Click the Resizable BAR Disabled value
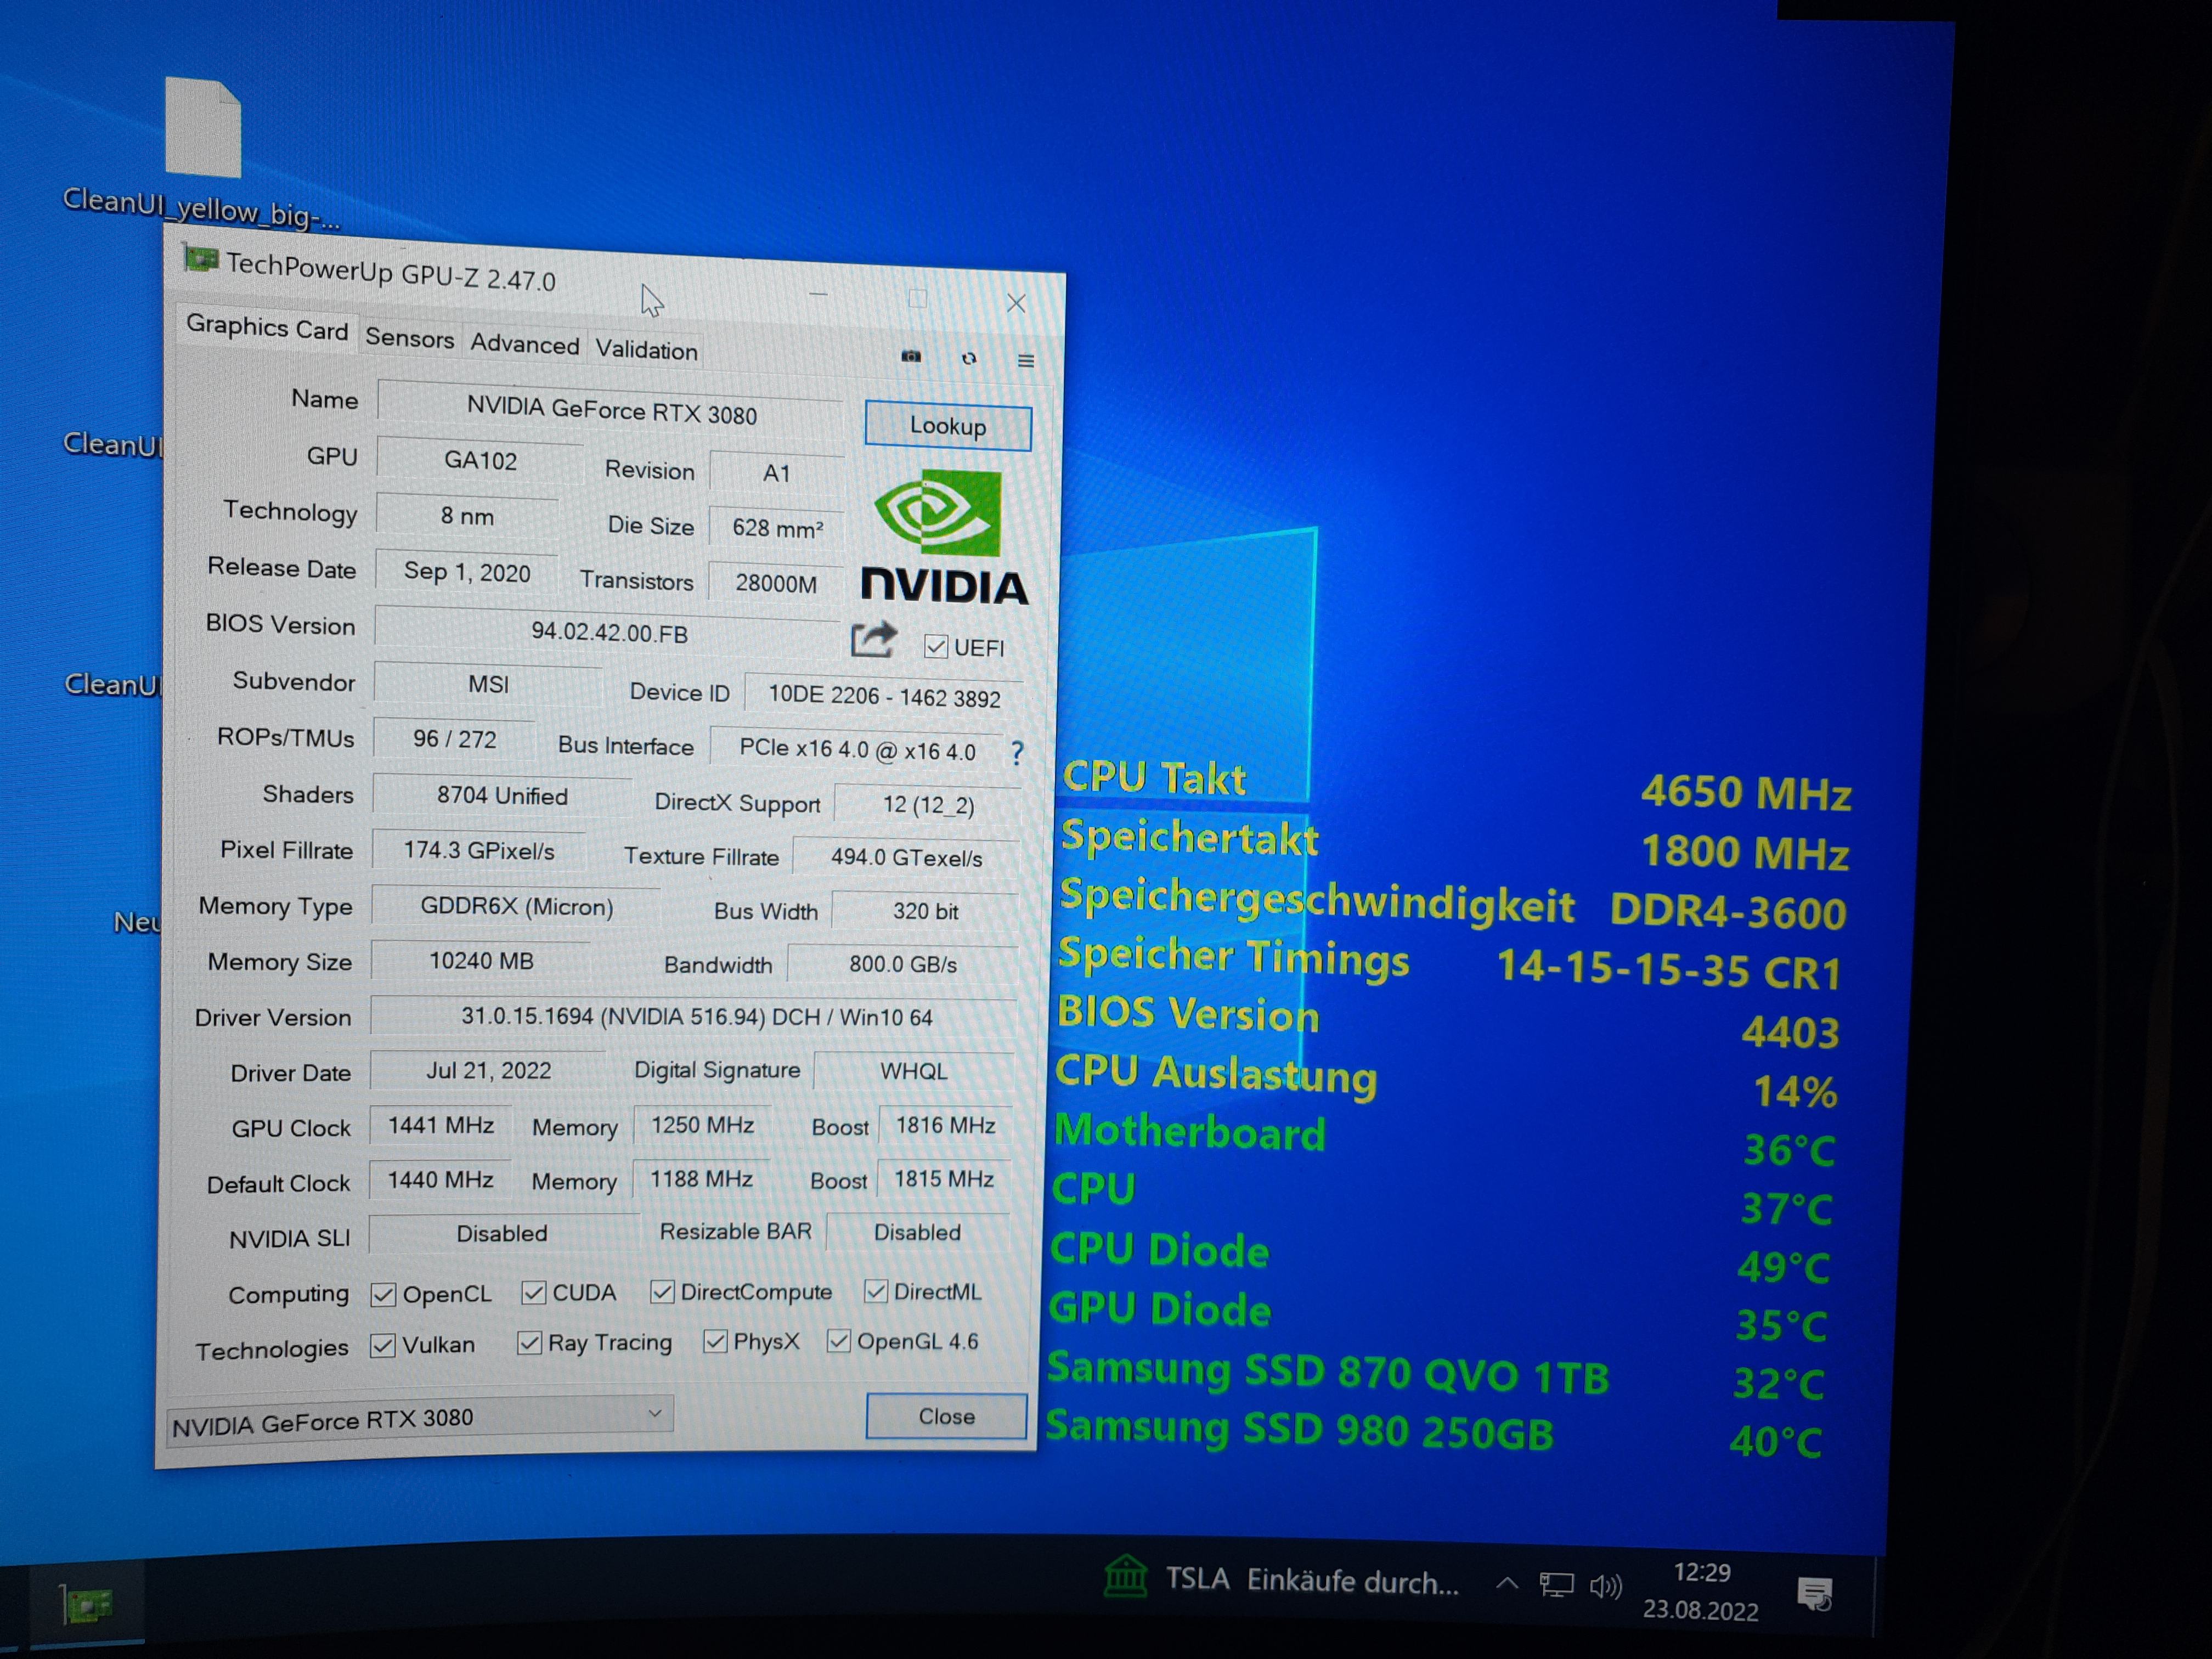This screenshot has height=1659, width=2212. point(917,1233)
